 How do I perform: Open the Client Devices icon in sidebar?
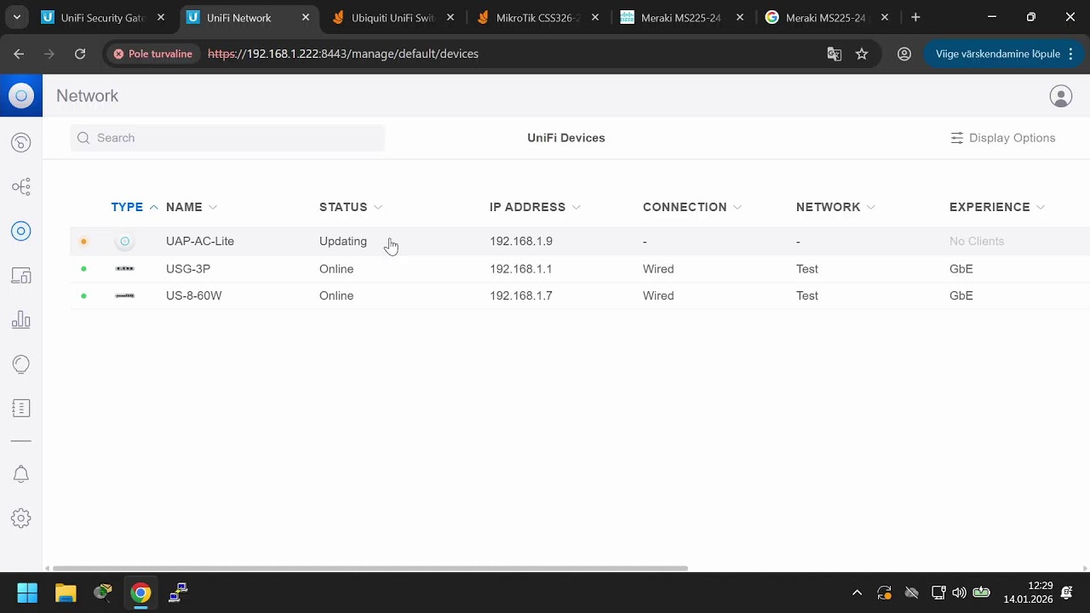click(x=21, y=275)
